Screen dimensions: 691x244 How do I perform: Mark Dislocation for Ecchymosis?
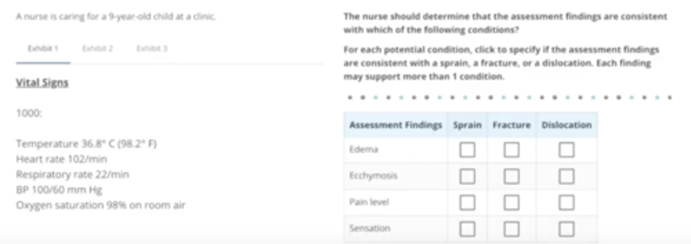click(x=566, y=176)
